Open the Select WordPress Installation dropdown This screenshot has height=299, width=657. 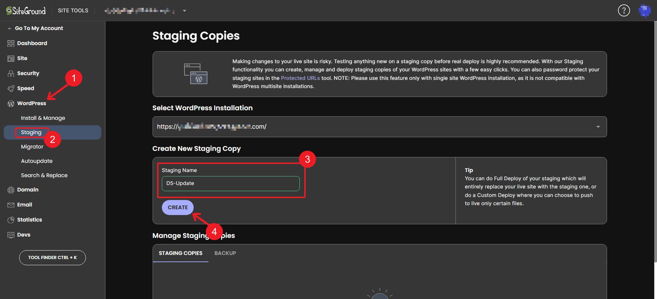click(x=379, y=127)
